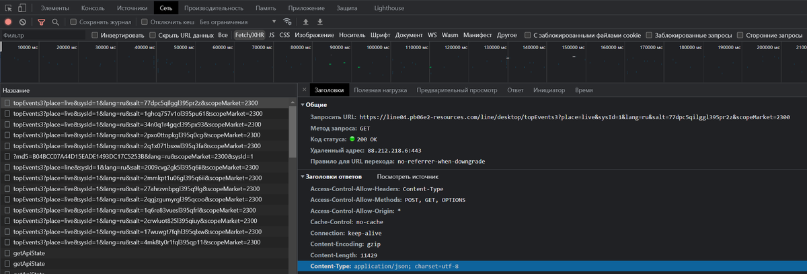This screenshot has width=807, height=274.
Task: Tick the 'Скрыть URL данных' checkbox
Action: (153, 35)
